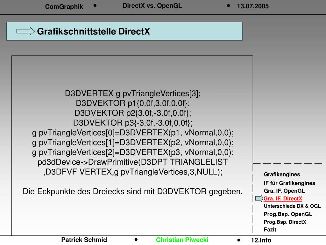Click ComGraphik in the header
Screen dimensions: 326x245
pos(64,7)
